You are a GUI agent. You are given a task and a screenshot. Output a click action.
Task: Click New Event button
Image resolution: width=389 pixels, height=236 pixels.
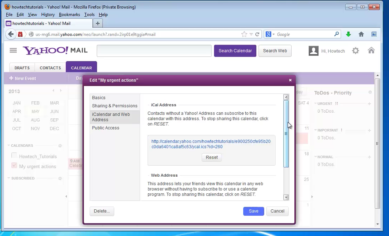pyautogui.click(x=22, y=78)
